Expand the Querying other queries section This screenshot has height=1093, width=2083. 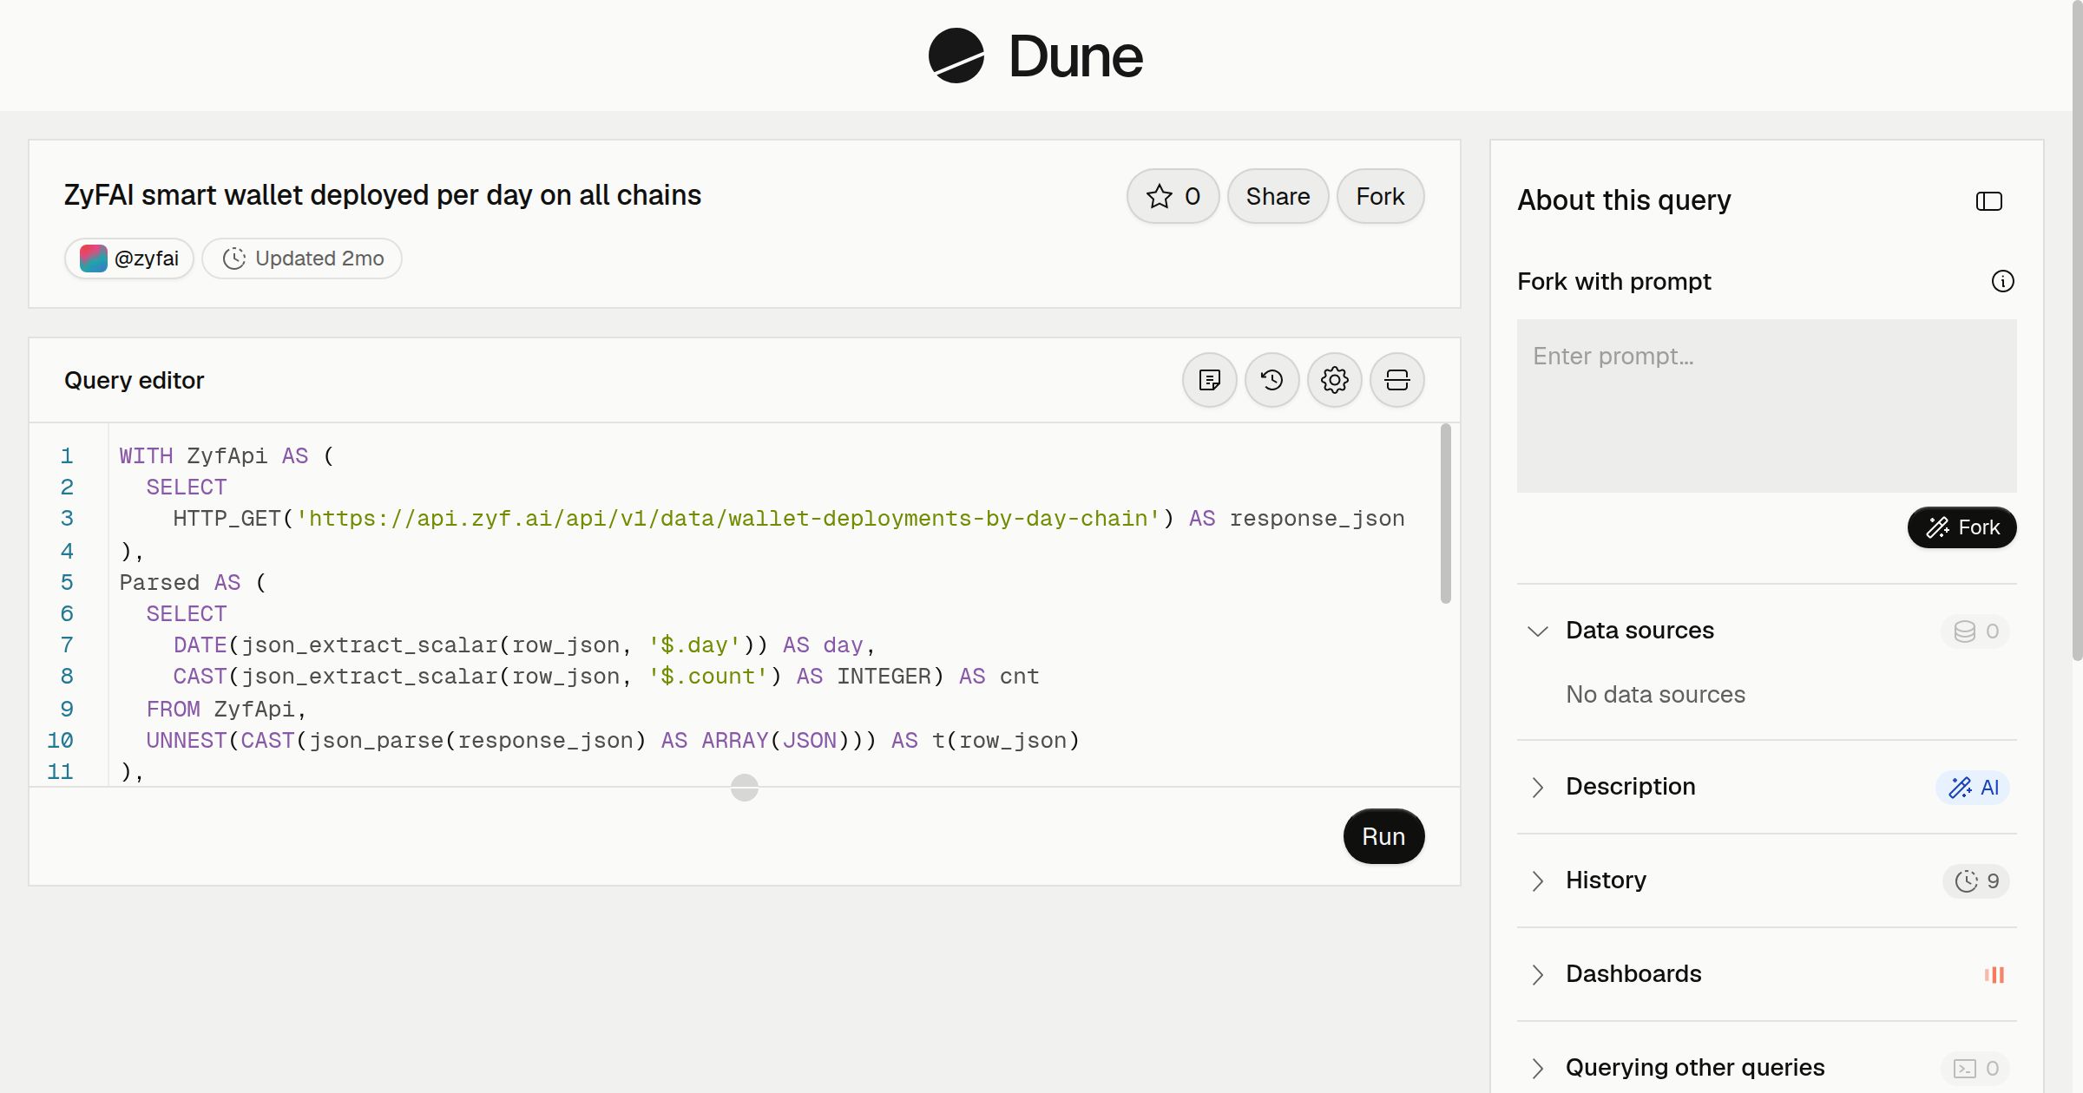[x=1537, y=1068]
